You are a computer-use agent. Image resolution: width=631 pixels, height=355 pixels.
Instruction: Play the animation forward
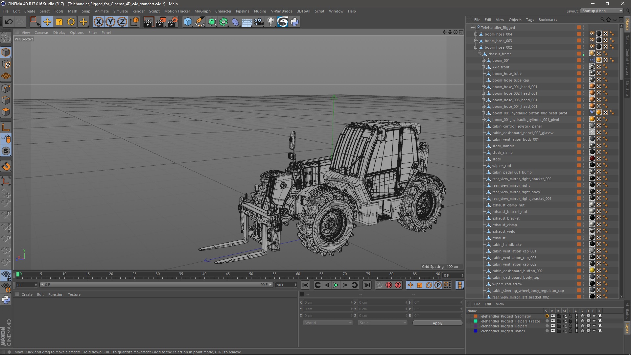336,285
